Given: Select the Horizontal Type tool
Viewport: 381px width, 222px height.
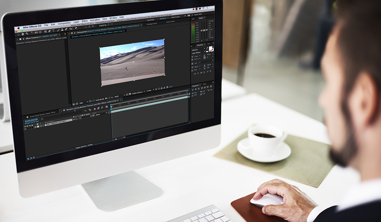Looking at the screenshot, I should coord(53,30).
